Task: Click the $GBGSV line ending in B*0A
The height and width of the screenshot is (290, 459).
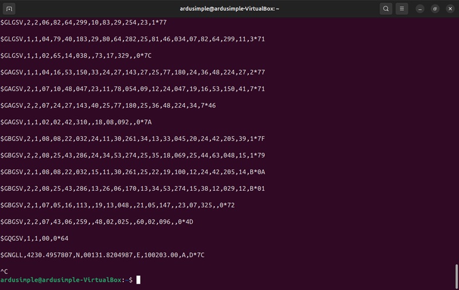Action: pyautogui.click(x=133, y=172)
